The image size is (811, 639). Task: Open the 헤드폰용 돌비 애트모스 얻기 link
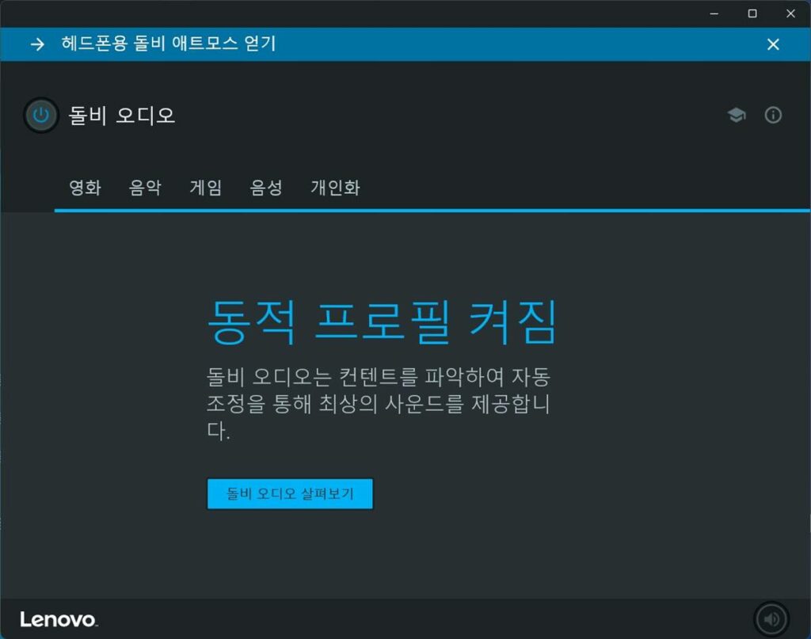pyautogui.click(x=169, y=44)
